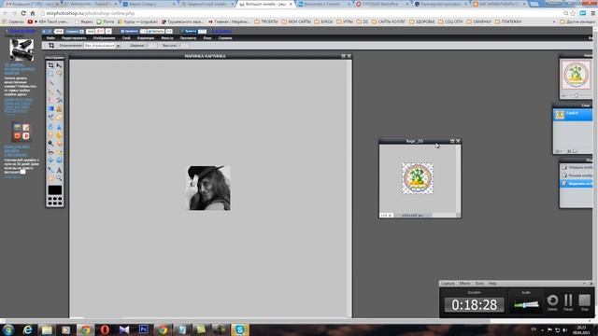Click the browser reload button
This screenshot has width=598, height=336.
click(x=23, y=13)
